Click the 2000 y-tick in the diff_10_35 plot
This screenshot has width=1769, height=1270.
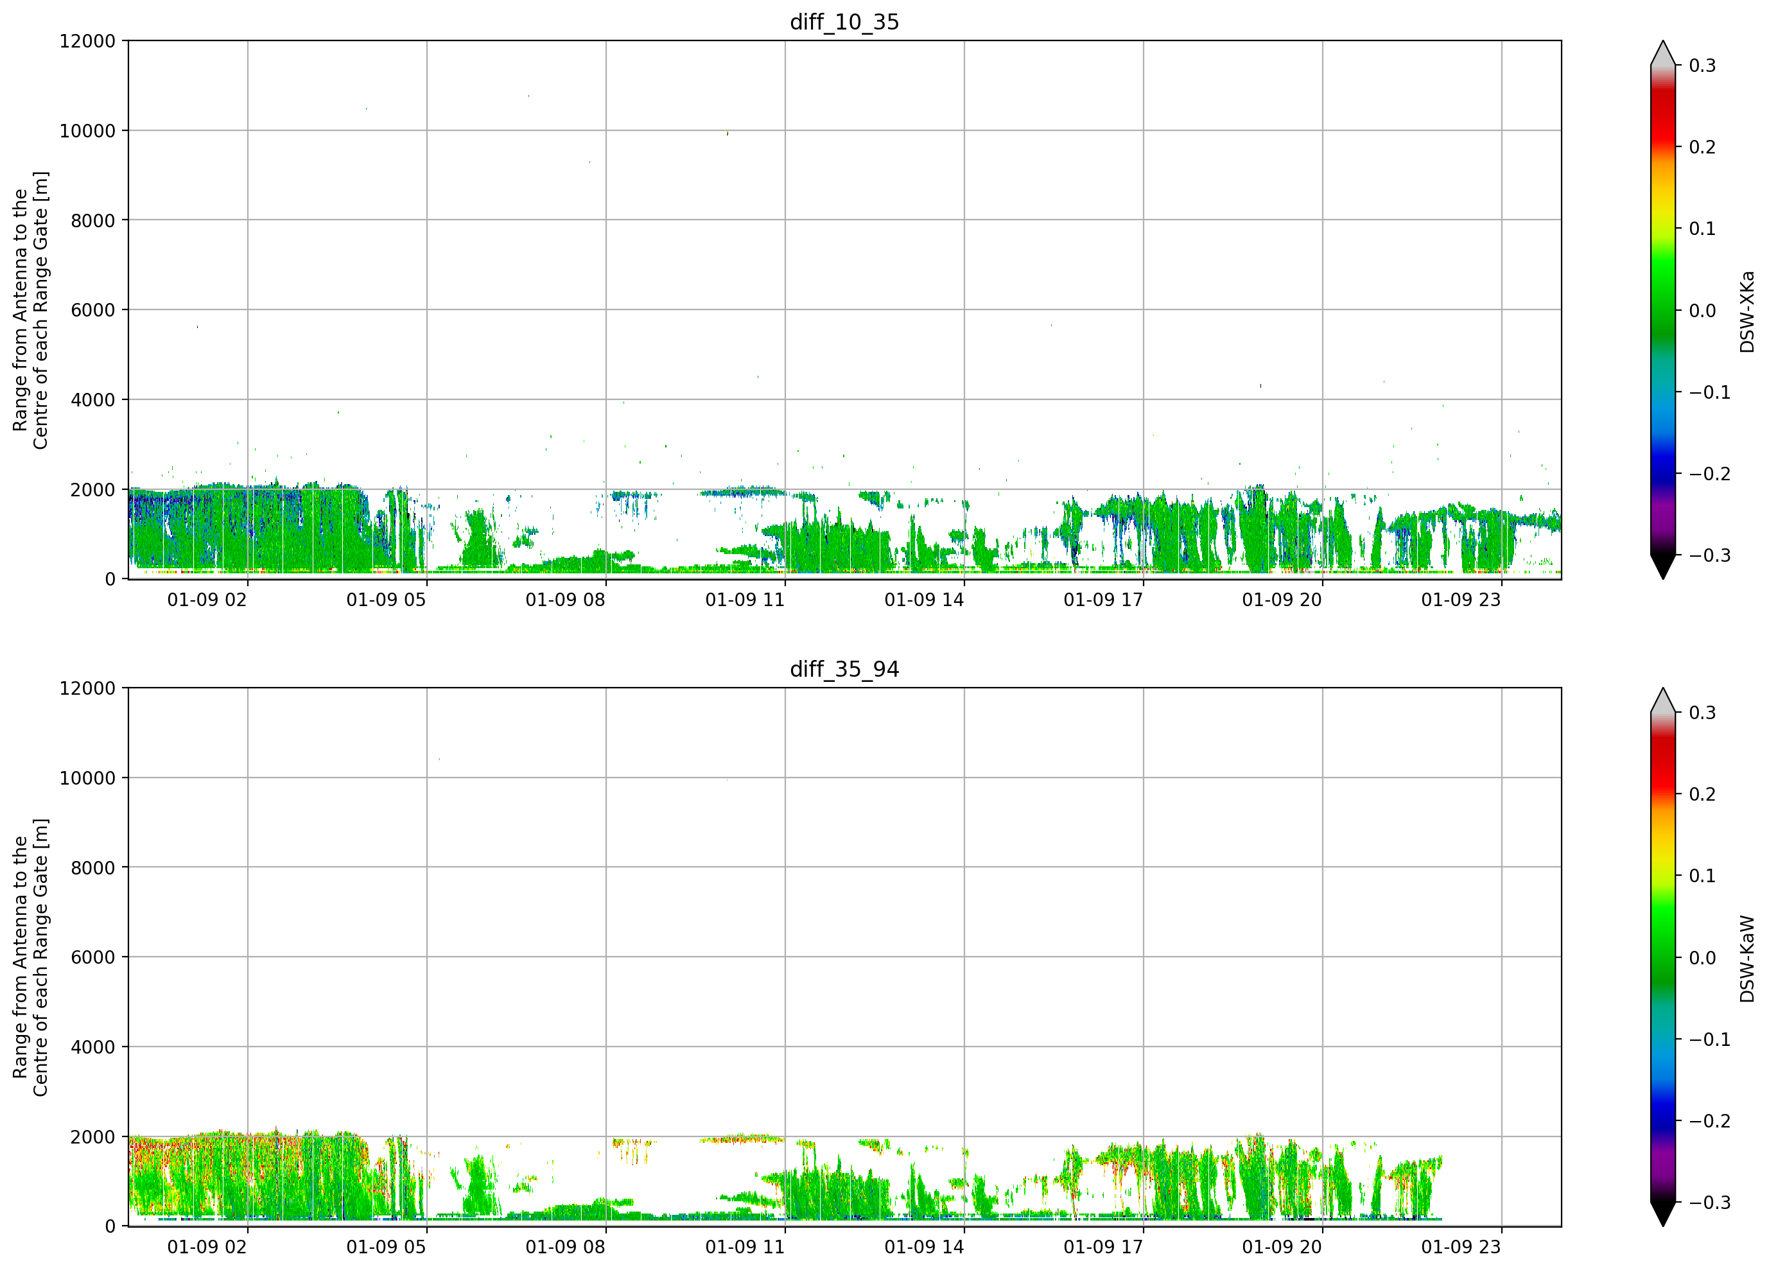point(93,490)
